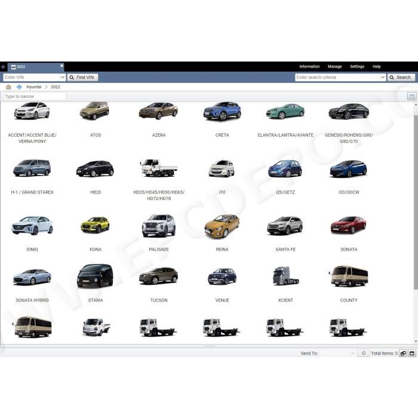Choose the VENUE vehicle
The width and height of the screenshot is (418, 418).
[x=222, y=285]
